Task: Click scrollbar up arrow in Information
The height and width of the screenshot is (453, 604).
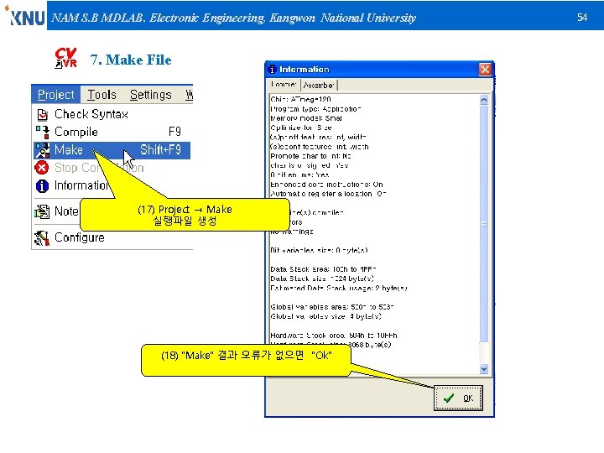Action: (484, 100)
